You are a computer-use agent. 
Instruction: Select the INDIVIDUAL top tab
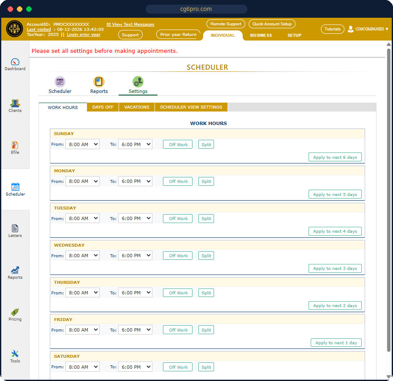pos(222,35)
